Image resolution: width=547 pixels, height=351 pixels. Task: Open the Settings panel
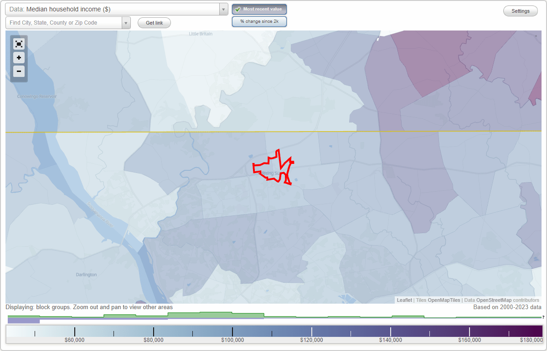pos(520,10)
